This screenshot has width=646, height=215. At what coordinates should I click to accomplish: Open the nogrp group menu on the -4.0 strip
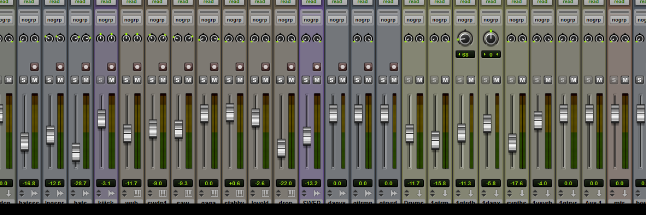coord(542,20)
